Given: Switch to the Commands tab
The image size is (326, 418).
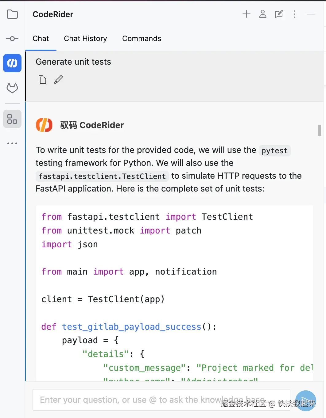Looking at the screenshot, I should [x=142, y=39].
